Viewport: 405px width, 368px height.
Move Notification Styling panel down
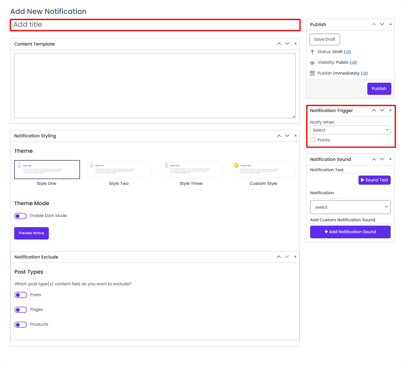pyautogui.click(x=287, y=136)
